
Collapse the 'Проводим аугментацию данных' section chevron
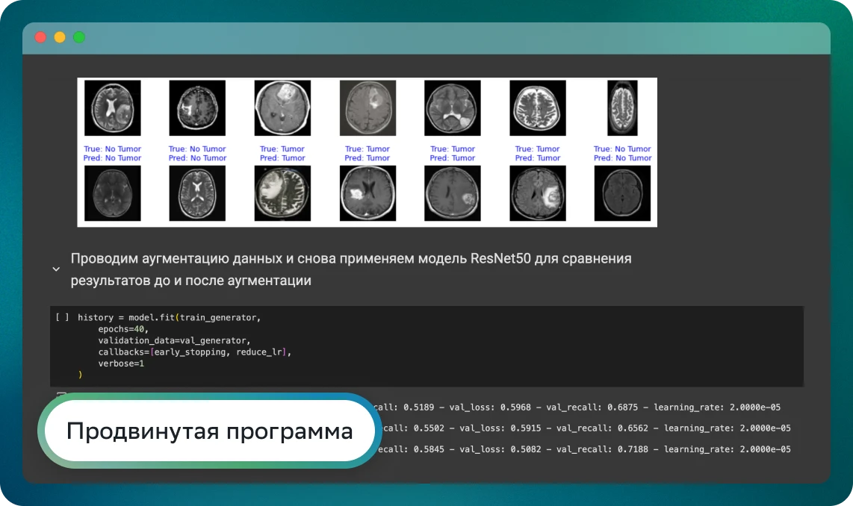point(56,269)
